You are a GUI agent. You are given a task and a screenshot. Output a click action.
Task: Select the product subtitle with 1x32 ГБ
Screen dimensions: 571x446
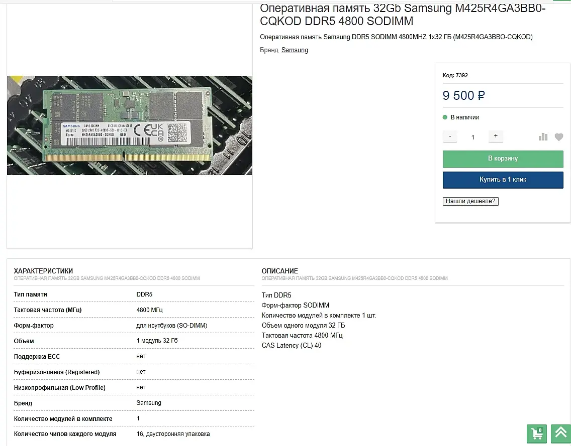396,37
